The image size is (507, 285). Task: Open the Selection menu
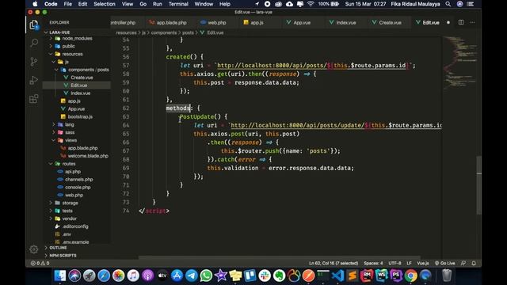point(105,4)
